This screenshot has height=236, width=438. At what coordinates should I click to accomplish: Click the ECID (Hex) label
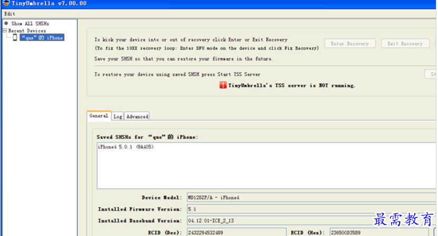[307, 232]
